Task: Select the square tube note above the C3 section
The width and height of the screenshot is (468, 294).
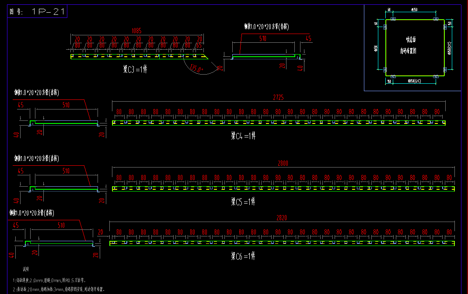Action: [266, 27]
